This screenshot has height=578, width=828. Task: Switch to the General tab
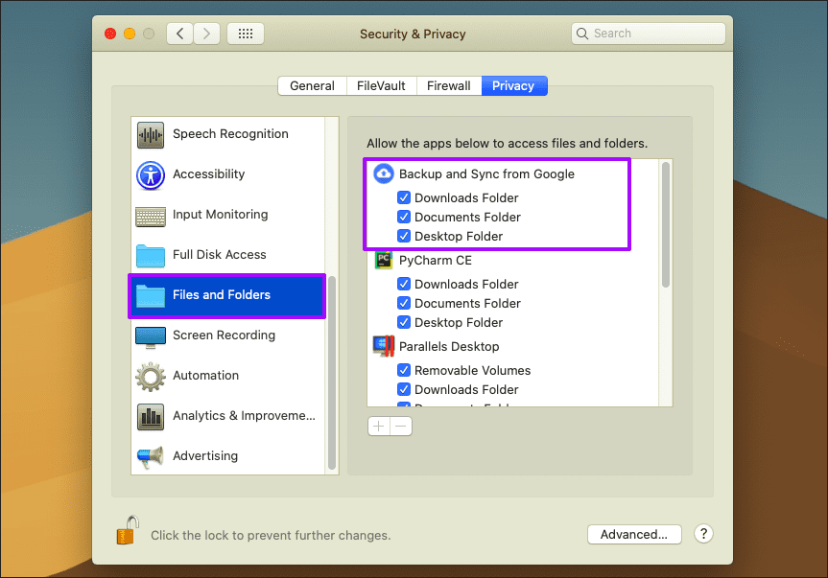click(x=312, y=86)
